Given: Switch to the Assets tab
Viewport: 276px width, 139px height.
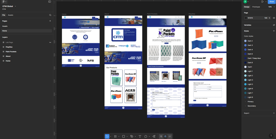Looking at the screenshot, I should pos(10,15).
